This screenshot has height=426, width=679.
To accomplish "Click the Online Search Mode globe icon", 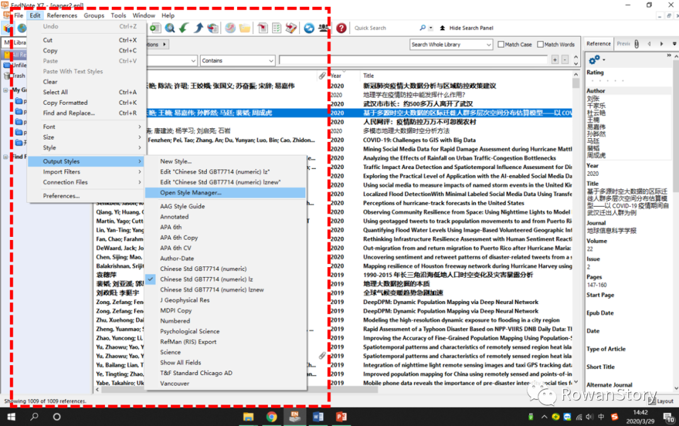I will coord(21,28).
